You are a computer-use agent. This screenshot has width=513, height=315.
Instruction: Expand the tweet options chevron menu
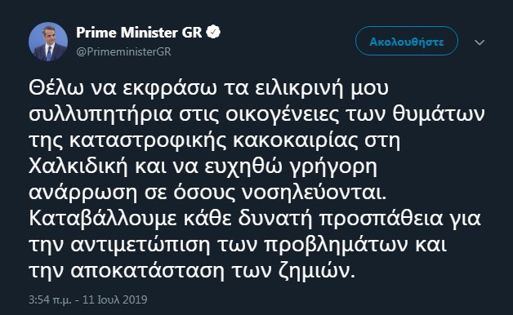[x=480, y=42]
